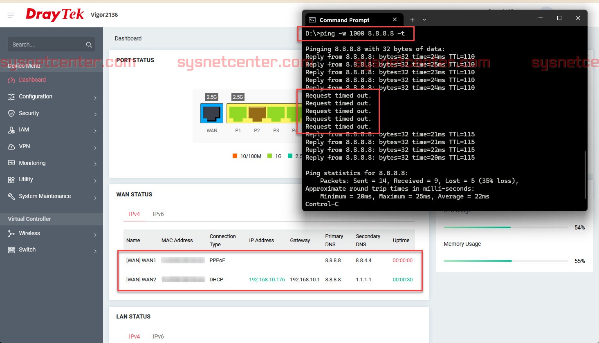
Task: Click the DrayTek logo
Action: [55, 15]
